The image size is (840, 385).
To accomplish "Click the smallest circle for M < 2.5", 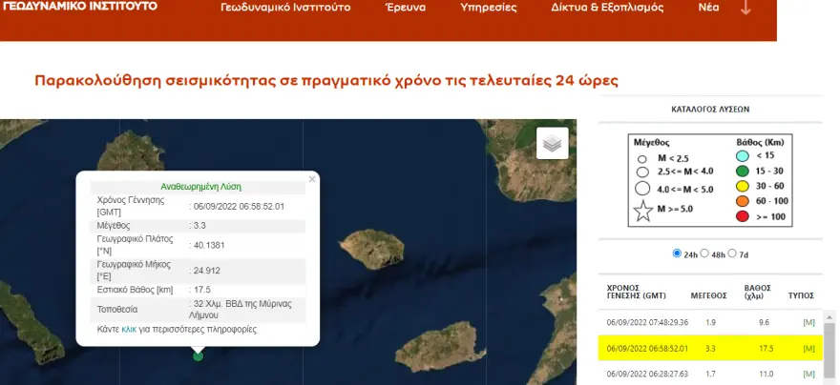I will click(642, 158).
